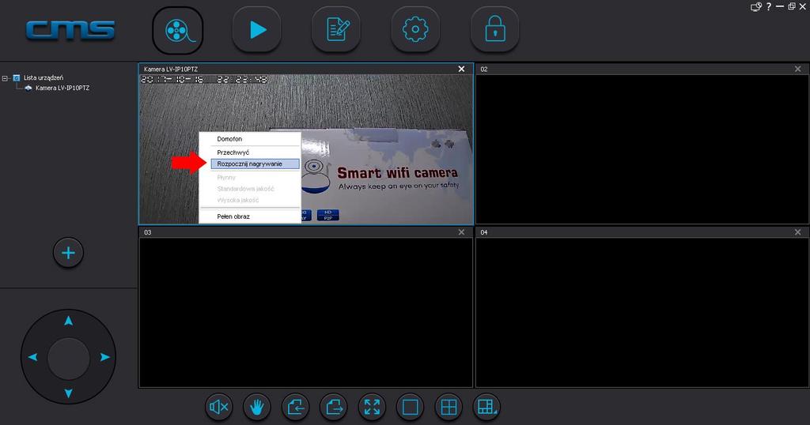Click the top-right user switch icon

(756, 6)
